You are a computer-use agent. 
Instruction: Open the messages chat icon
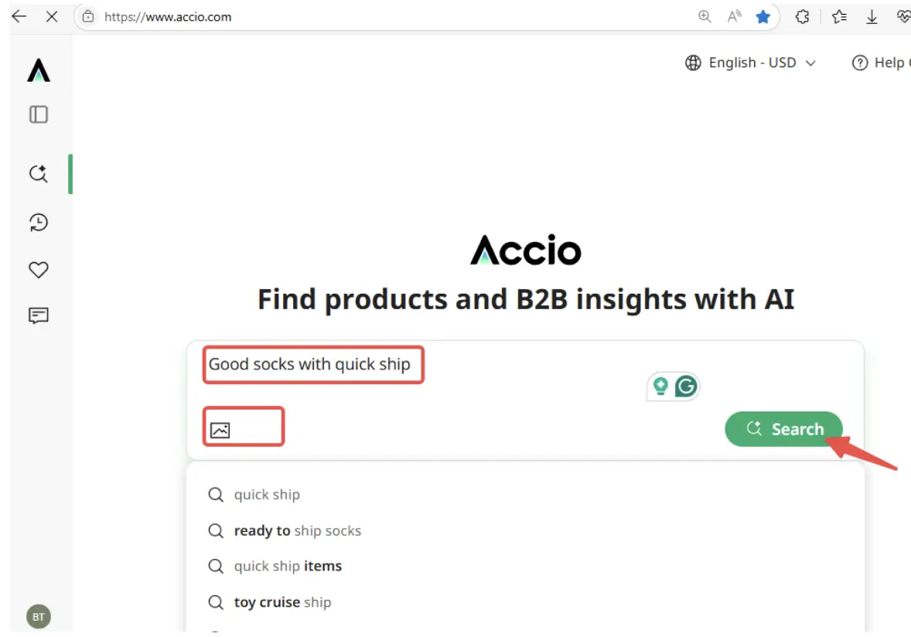[x=39, y=315]
